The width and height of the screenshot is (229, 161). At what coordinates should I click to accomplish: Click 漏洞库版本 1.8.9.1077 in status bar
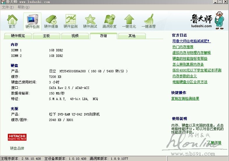(x=109, y=159)
